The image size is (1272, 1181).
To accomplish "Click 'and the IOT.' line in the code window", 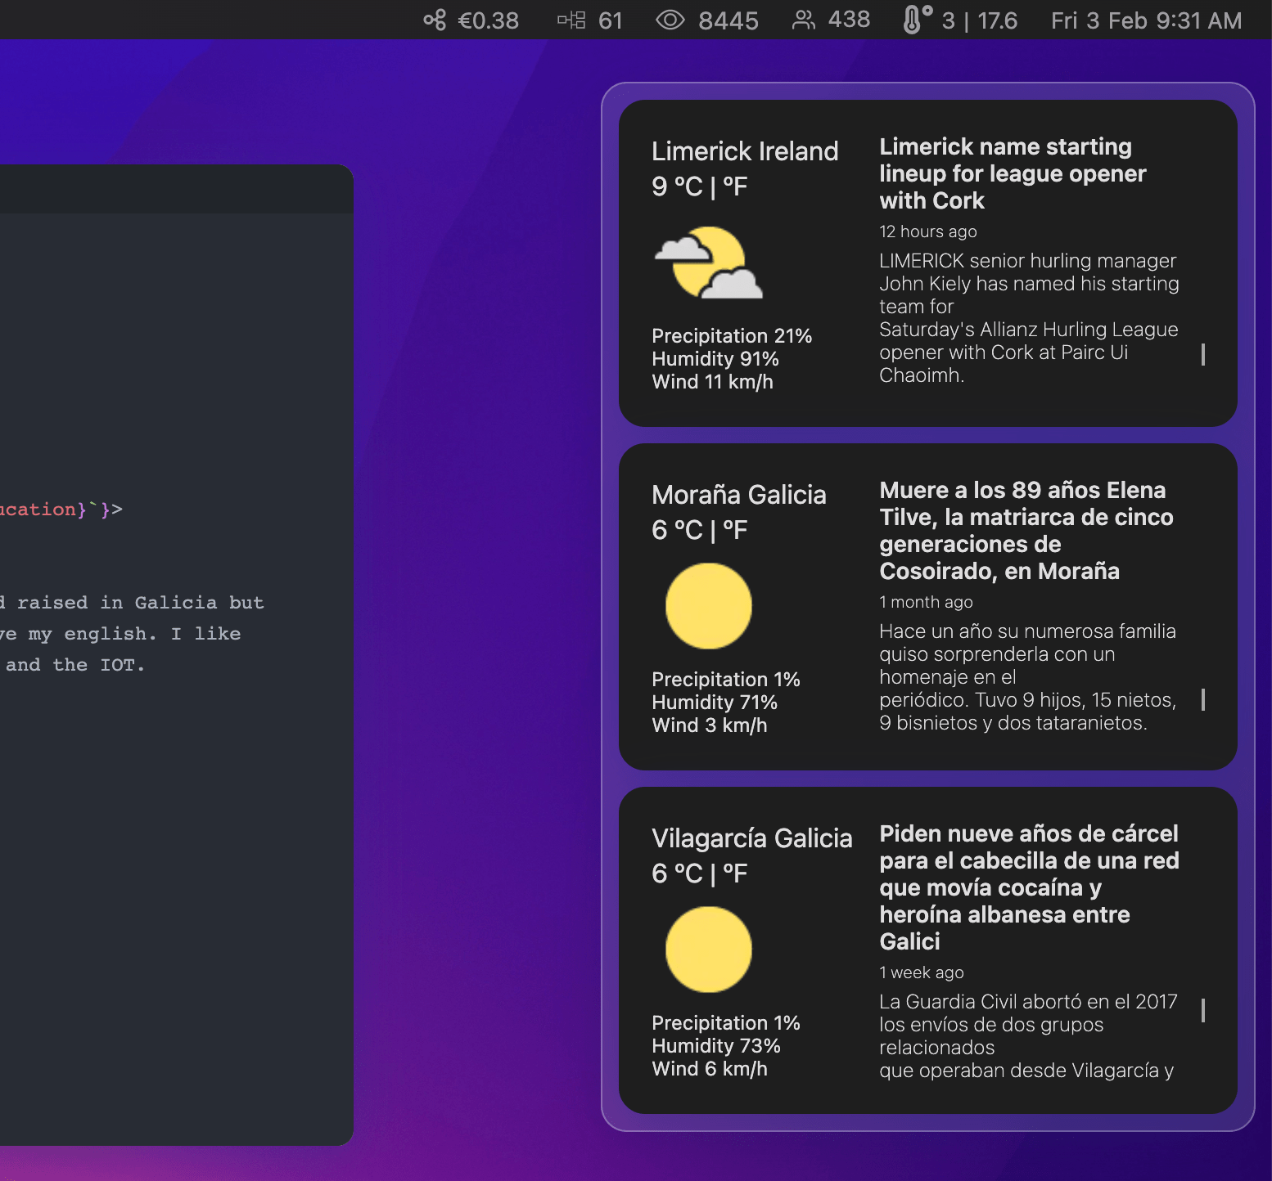I will pyautogui.click(x=75, y=665).
